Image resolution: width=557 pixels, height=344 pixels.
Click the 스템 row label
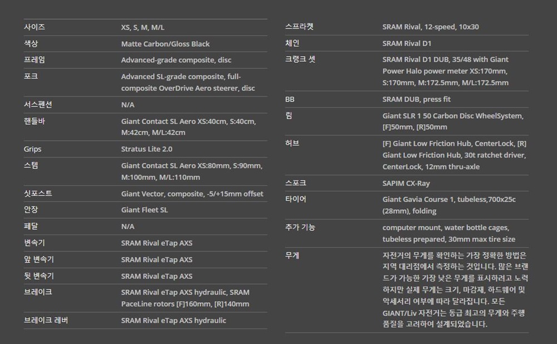(31, 165)
